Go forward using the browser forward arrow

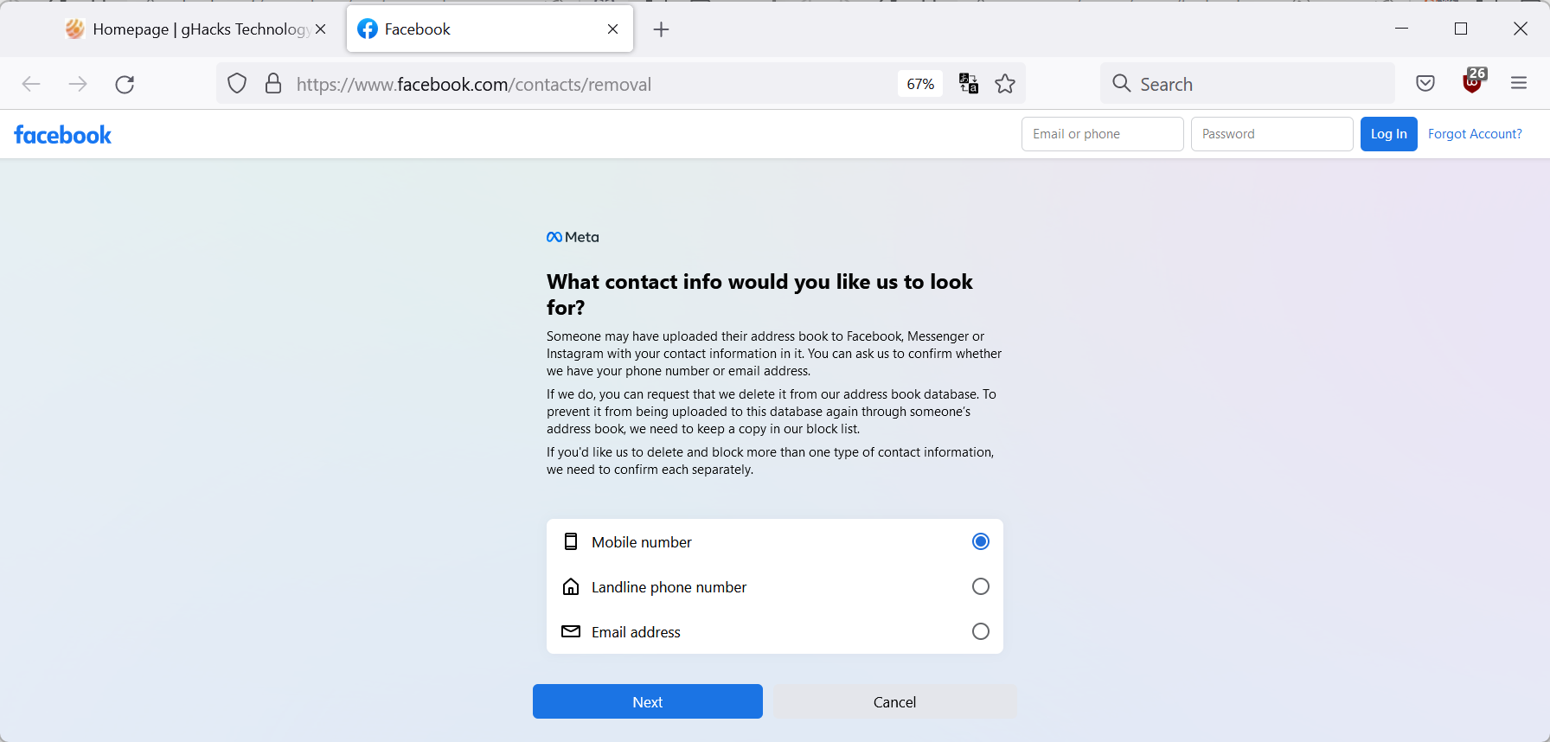coord(78,84)
